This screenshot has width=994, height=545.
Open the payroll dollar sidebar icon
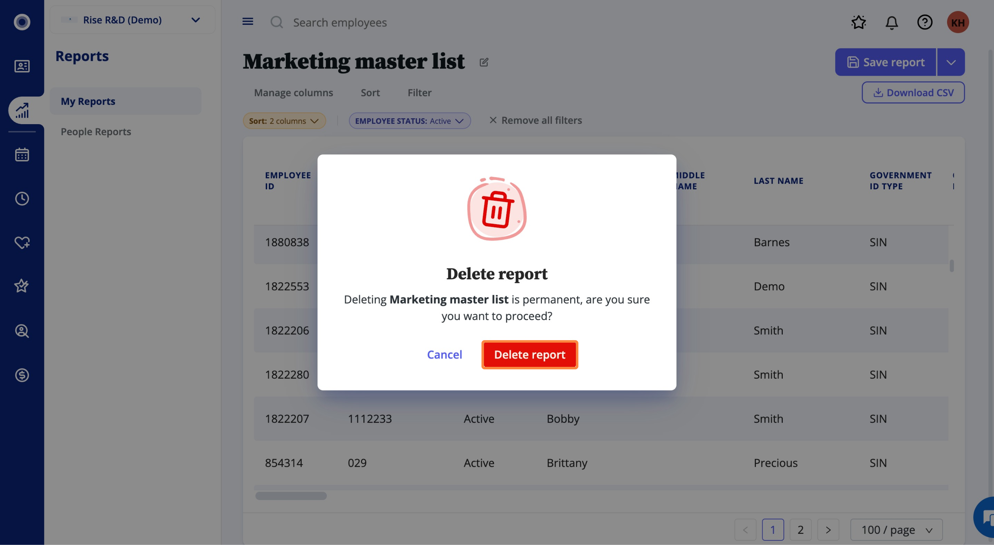pos(22,375)
